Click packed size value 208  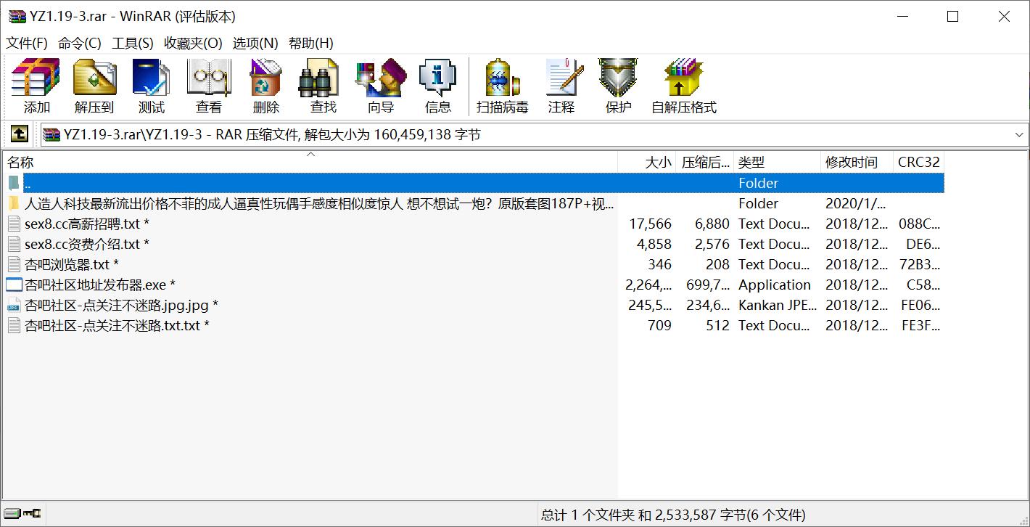click(x=717, y=264)
